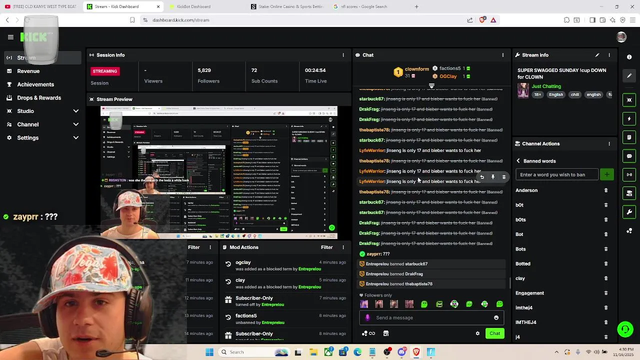
Task: Open the Stream Preview video thumbnail
Action: [x=219, y=172]
